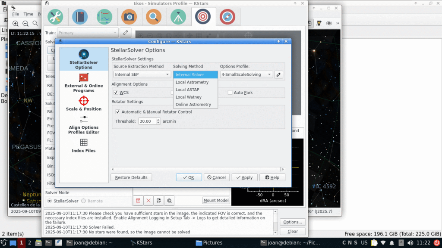Click the Options... button beside the log
442x248 pixels.
293,222
